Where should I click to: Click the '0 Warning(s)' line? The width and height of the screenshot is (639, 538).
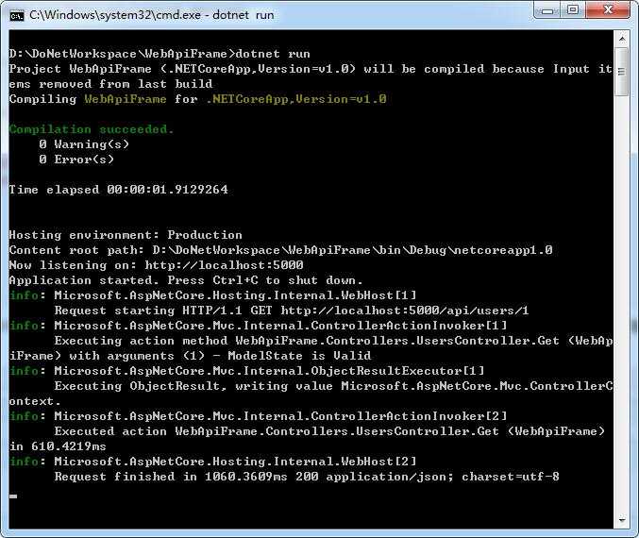(x=84, y=144)
